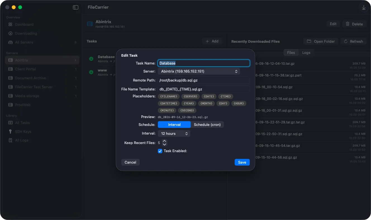Click the Refresh button
The width and height of the screenshot is (371, 220).
pyautogui.click(x=353, y=41)
